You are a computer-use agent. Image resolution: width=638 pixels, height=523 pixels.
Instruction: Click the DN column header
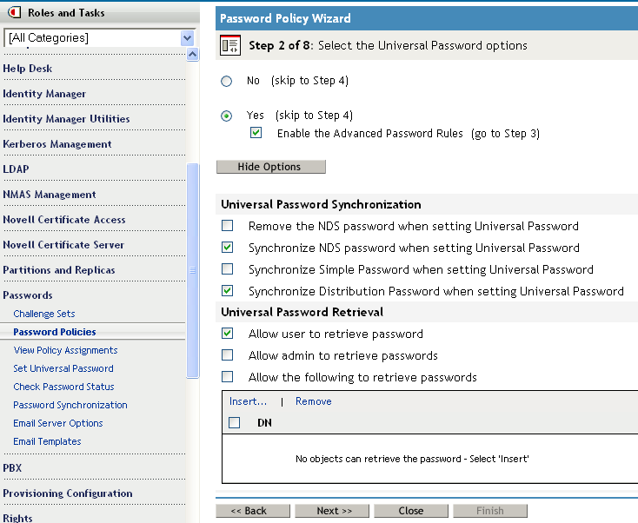pos(264,423)
